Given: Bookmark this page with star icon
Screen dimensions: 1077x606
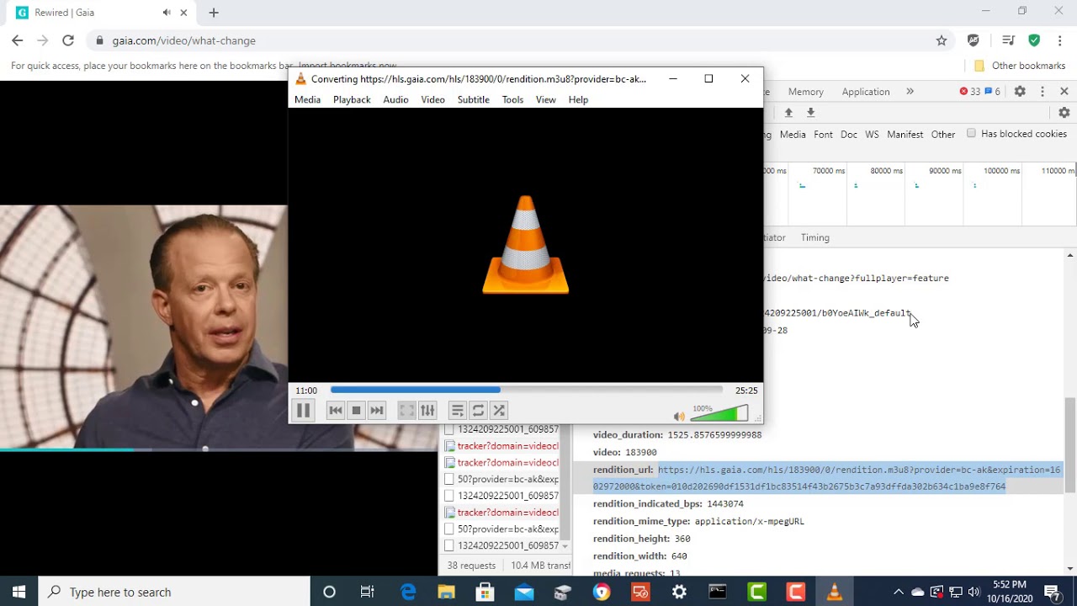Looking at the screenshot, I should pos(942,40).
